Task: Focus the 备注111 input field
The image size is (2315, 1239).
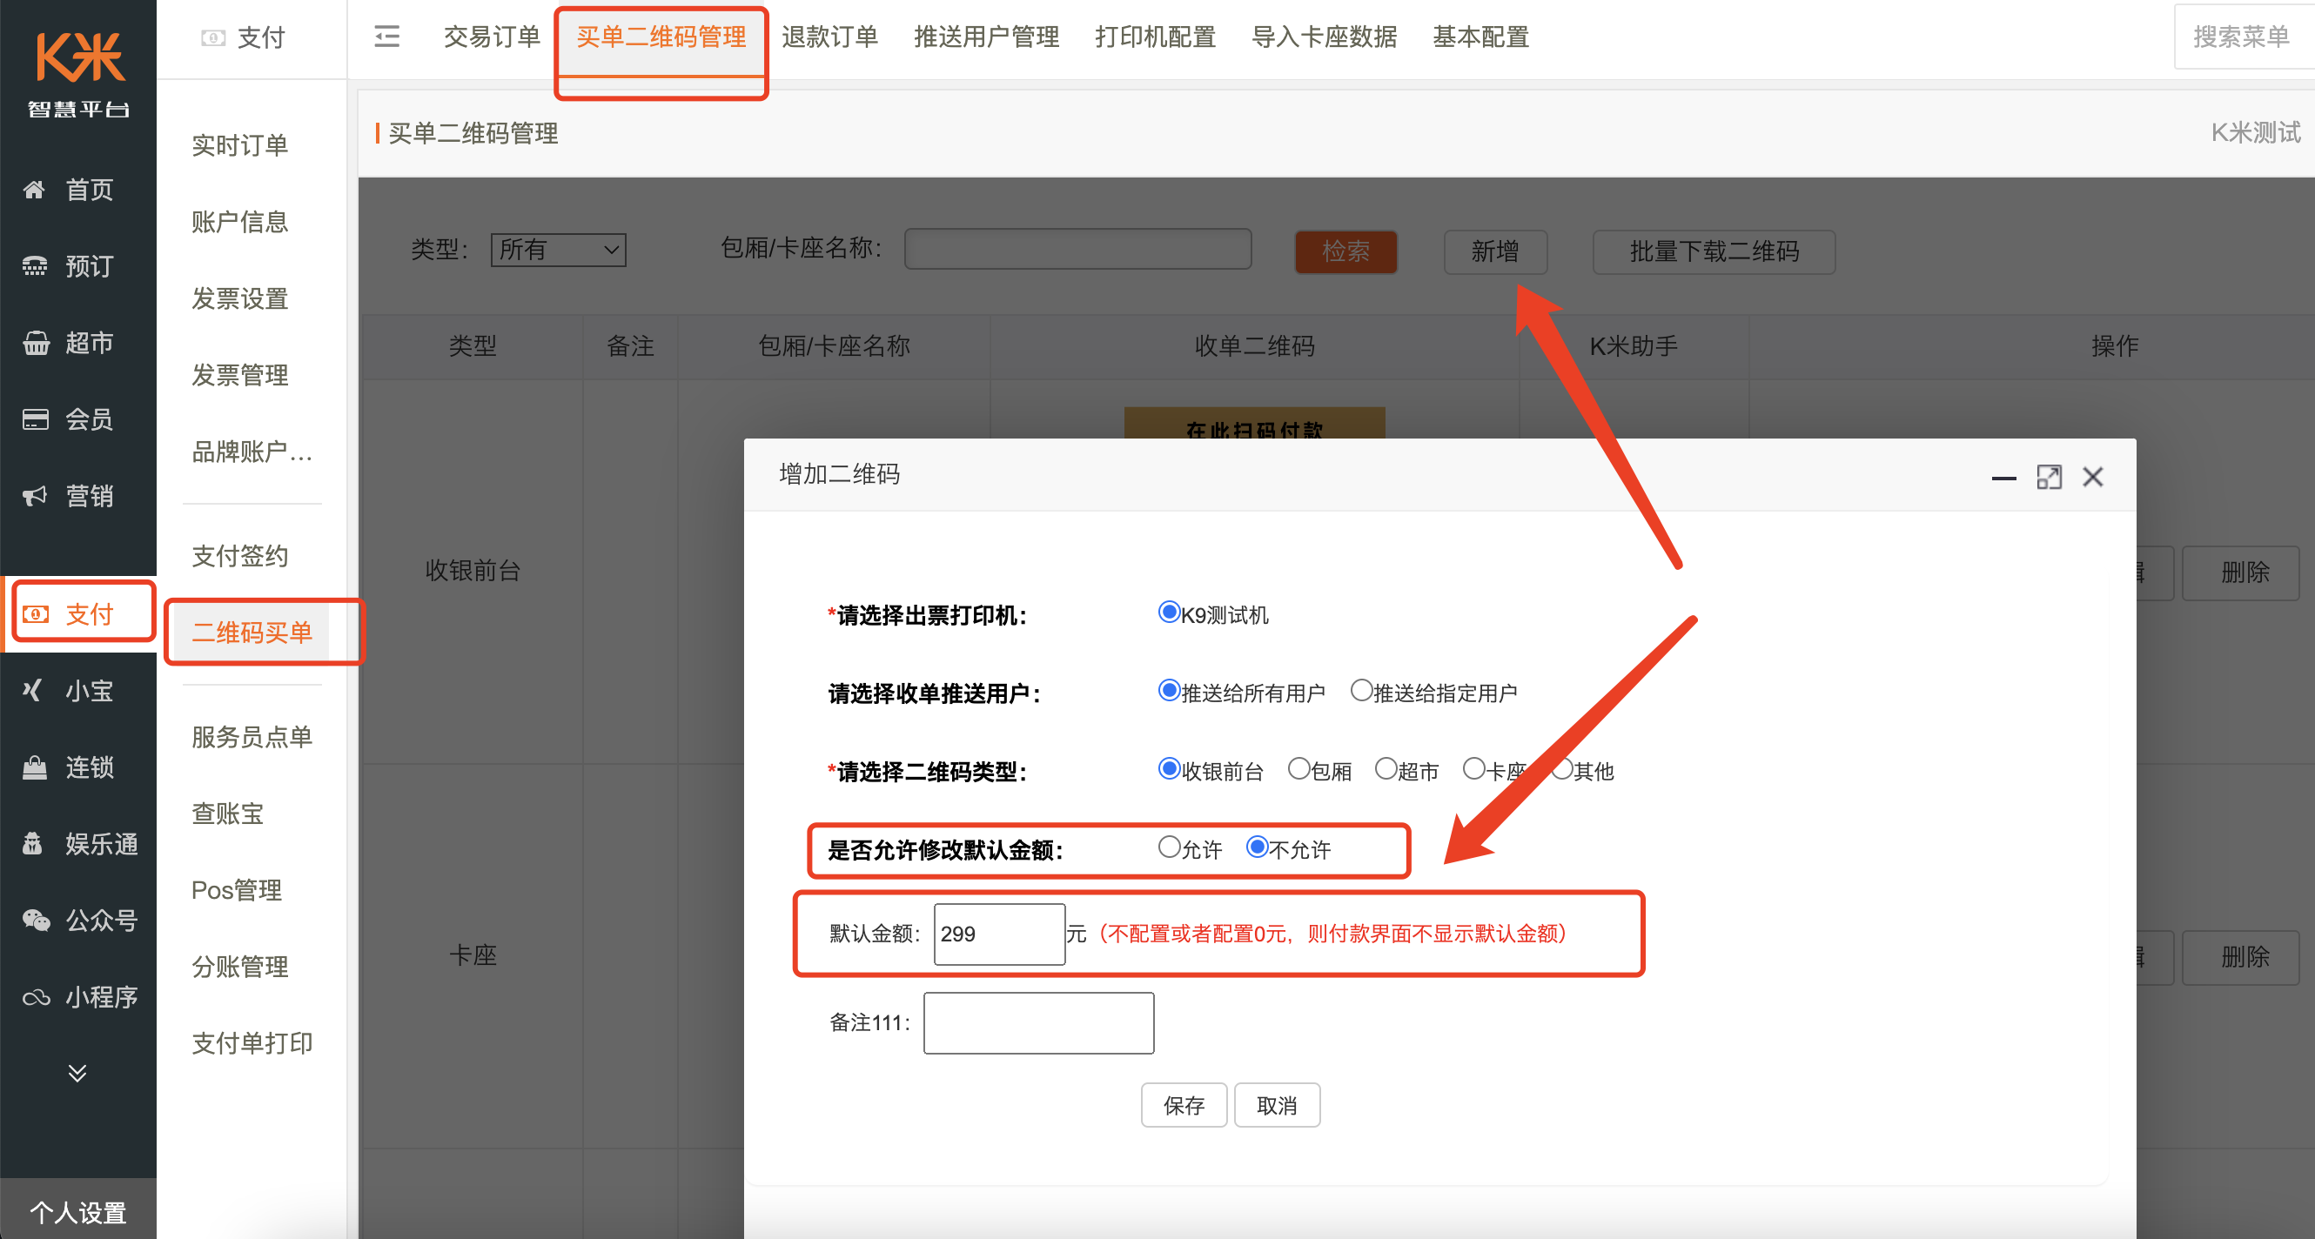Action: coord(1038,1022)
